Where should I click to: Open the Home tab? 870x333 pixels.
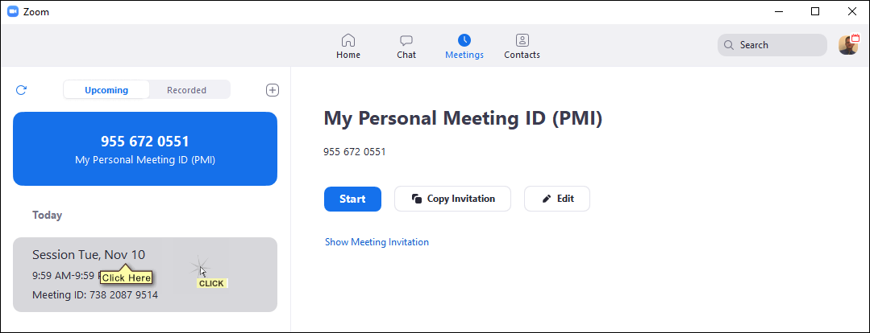(x=348, y=47)
